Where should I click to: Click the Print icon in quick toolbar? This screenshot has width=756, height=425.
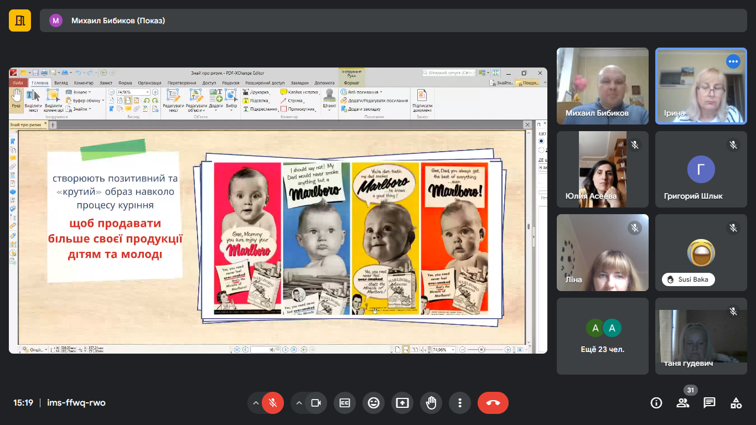pos(44,72)
